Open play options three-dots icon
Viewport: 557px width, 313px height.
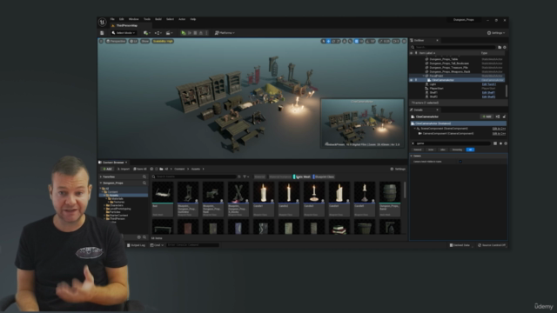click(206, 33)
